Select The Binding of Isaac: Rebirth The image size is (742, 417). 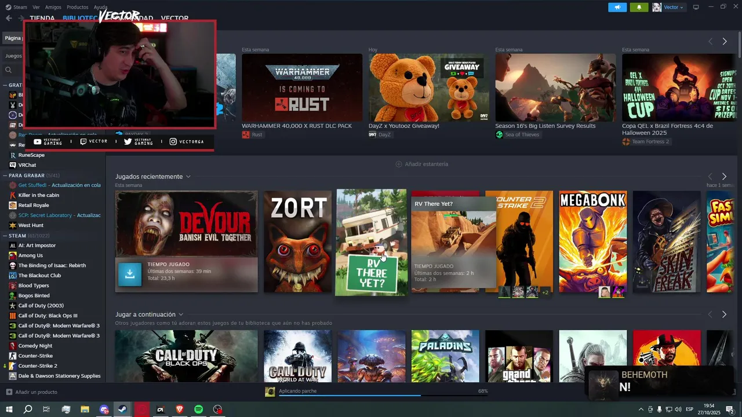tap(52, 265)
